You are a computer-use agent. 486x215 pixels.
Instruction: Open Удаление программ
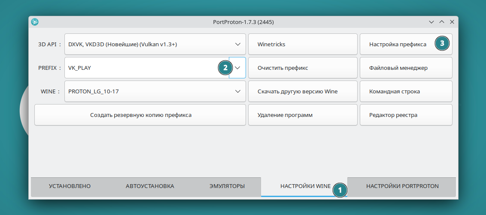click(303, 115)
